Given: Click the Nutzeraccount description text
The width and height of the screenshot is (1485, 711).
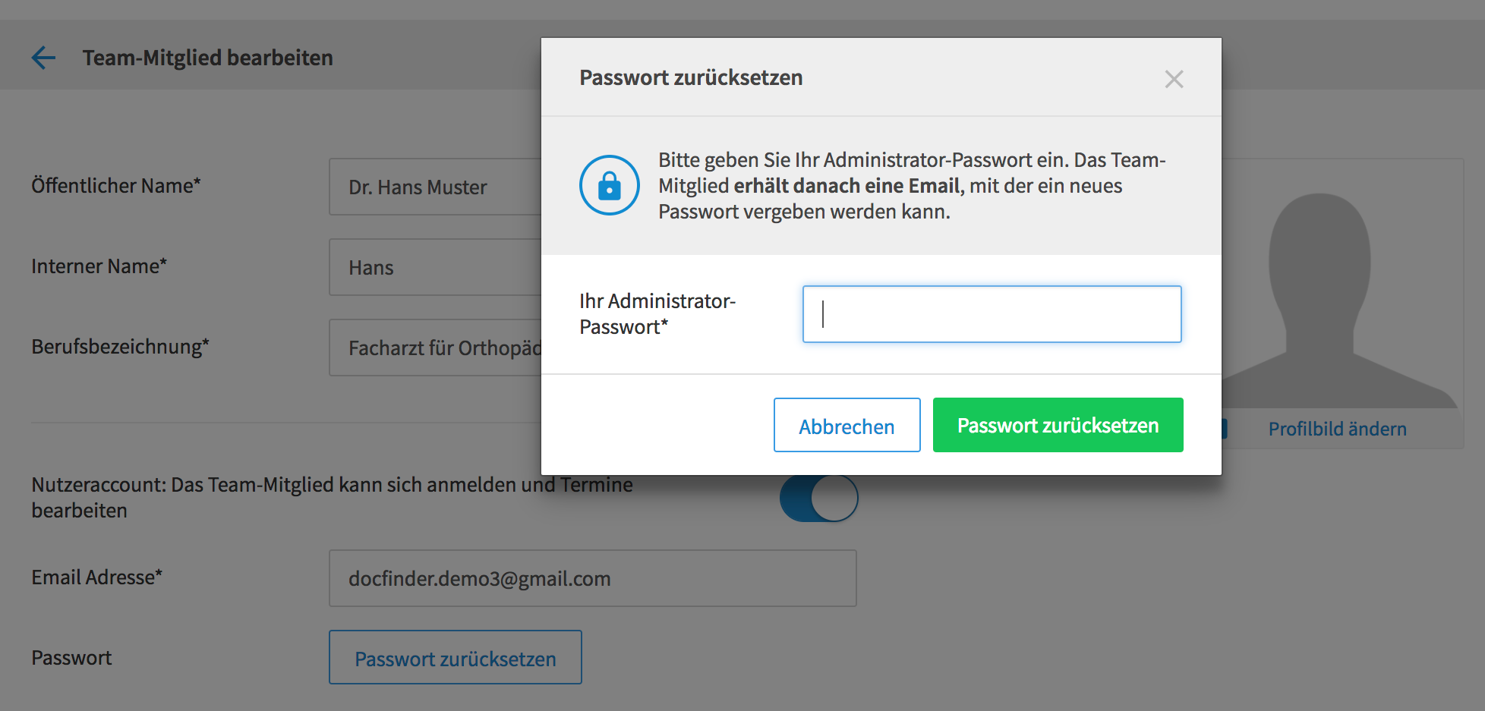Looking at the screenshot, I should click(x=332, y=497).
